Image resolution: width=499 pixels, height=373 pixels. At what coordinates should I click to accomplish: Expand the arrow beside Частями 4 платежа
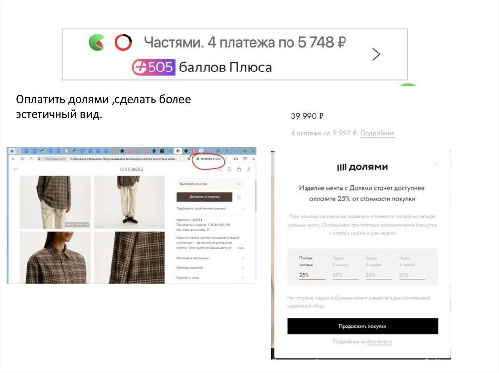coord(376,54)
